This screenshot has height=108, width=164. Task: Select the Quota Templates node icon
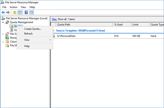click(11, 30)
